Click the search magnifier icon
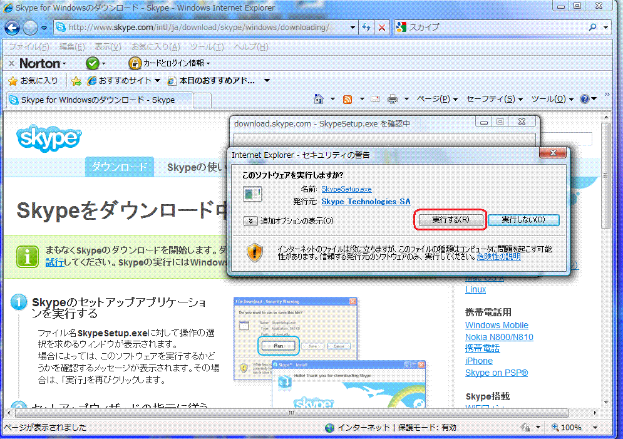This screenshot has width=623, height=439. coord(592,27)
